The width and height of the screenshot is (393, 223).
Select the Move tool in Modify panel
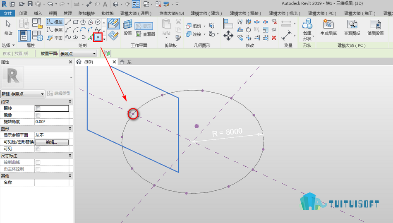click(228, 35)
